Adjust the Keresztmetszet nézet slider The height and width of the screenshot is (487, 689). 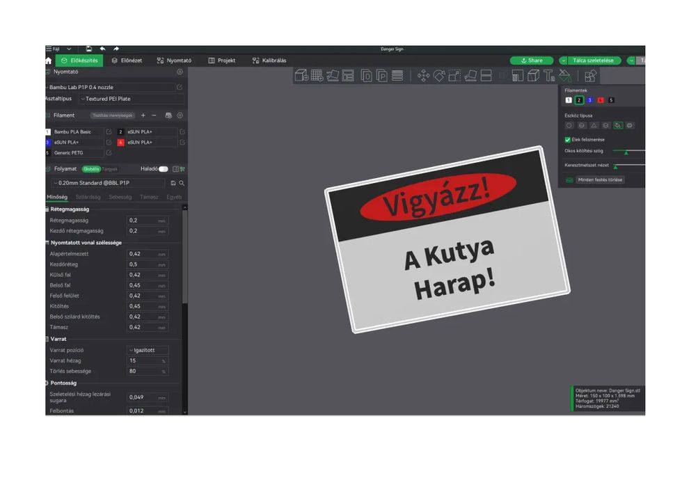(x=629, y=166)
